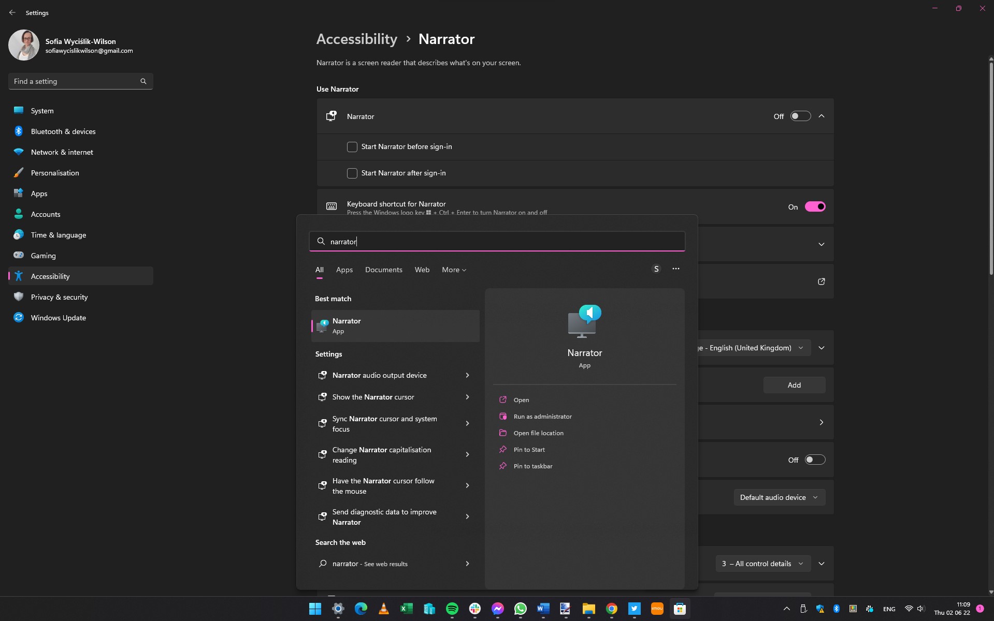Viewport: 994px width, 621px height.
Task: Click Open in the Narrator preview pane
Action: tap(521, 400)
